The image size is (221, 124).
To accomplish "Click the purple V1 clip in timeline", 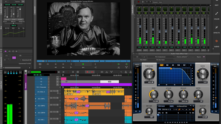I will tap(96, 85).
